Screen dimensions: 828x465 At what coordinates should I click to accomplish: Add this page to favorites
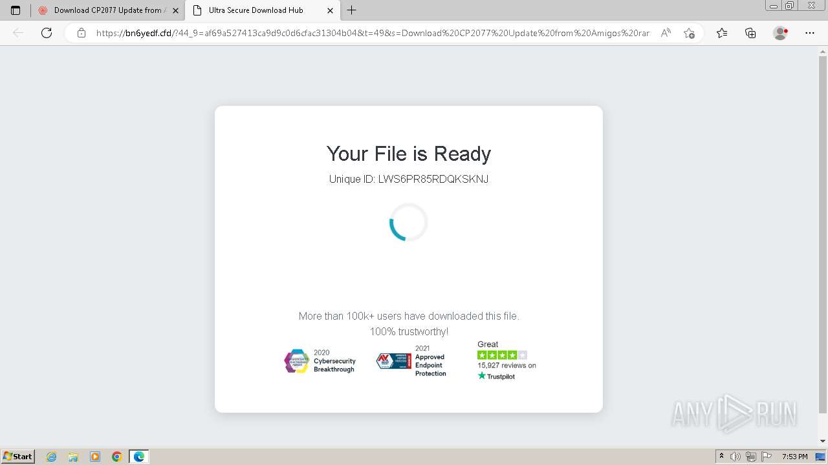click(x=689, y=33)
